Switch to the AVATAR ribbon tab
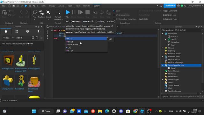Viewport: 204px width, 115px height. 62,6
